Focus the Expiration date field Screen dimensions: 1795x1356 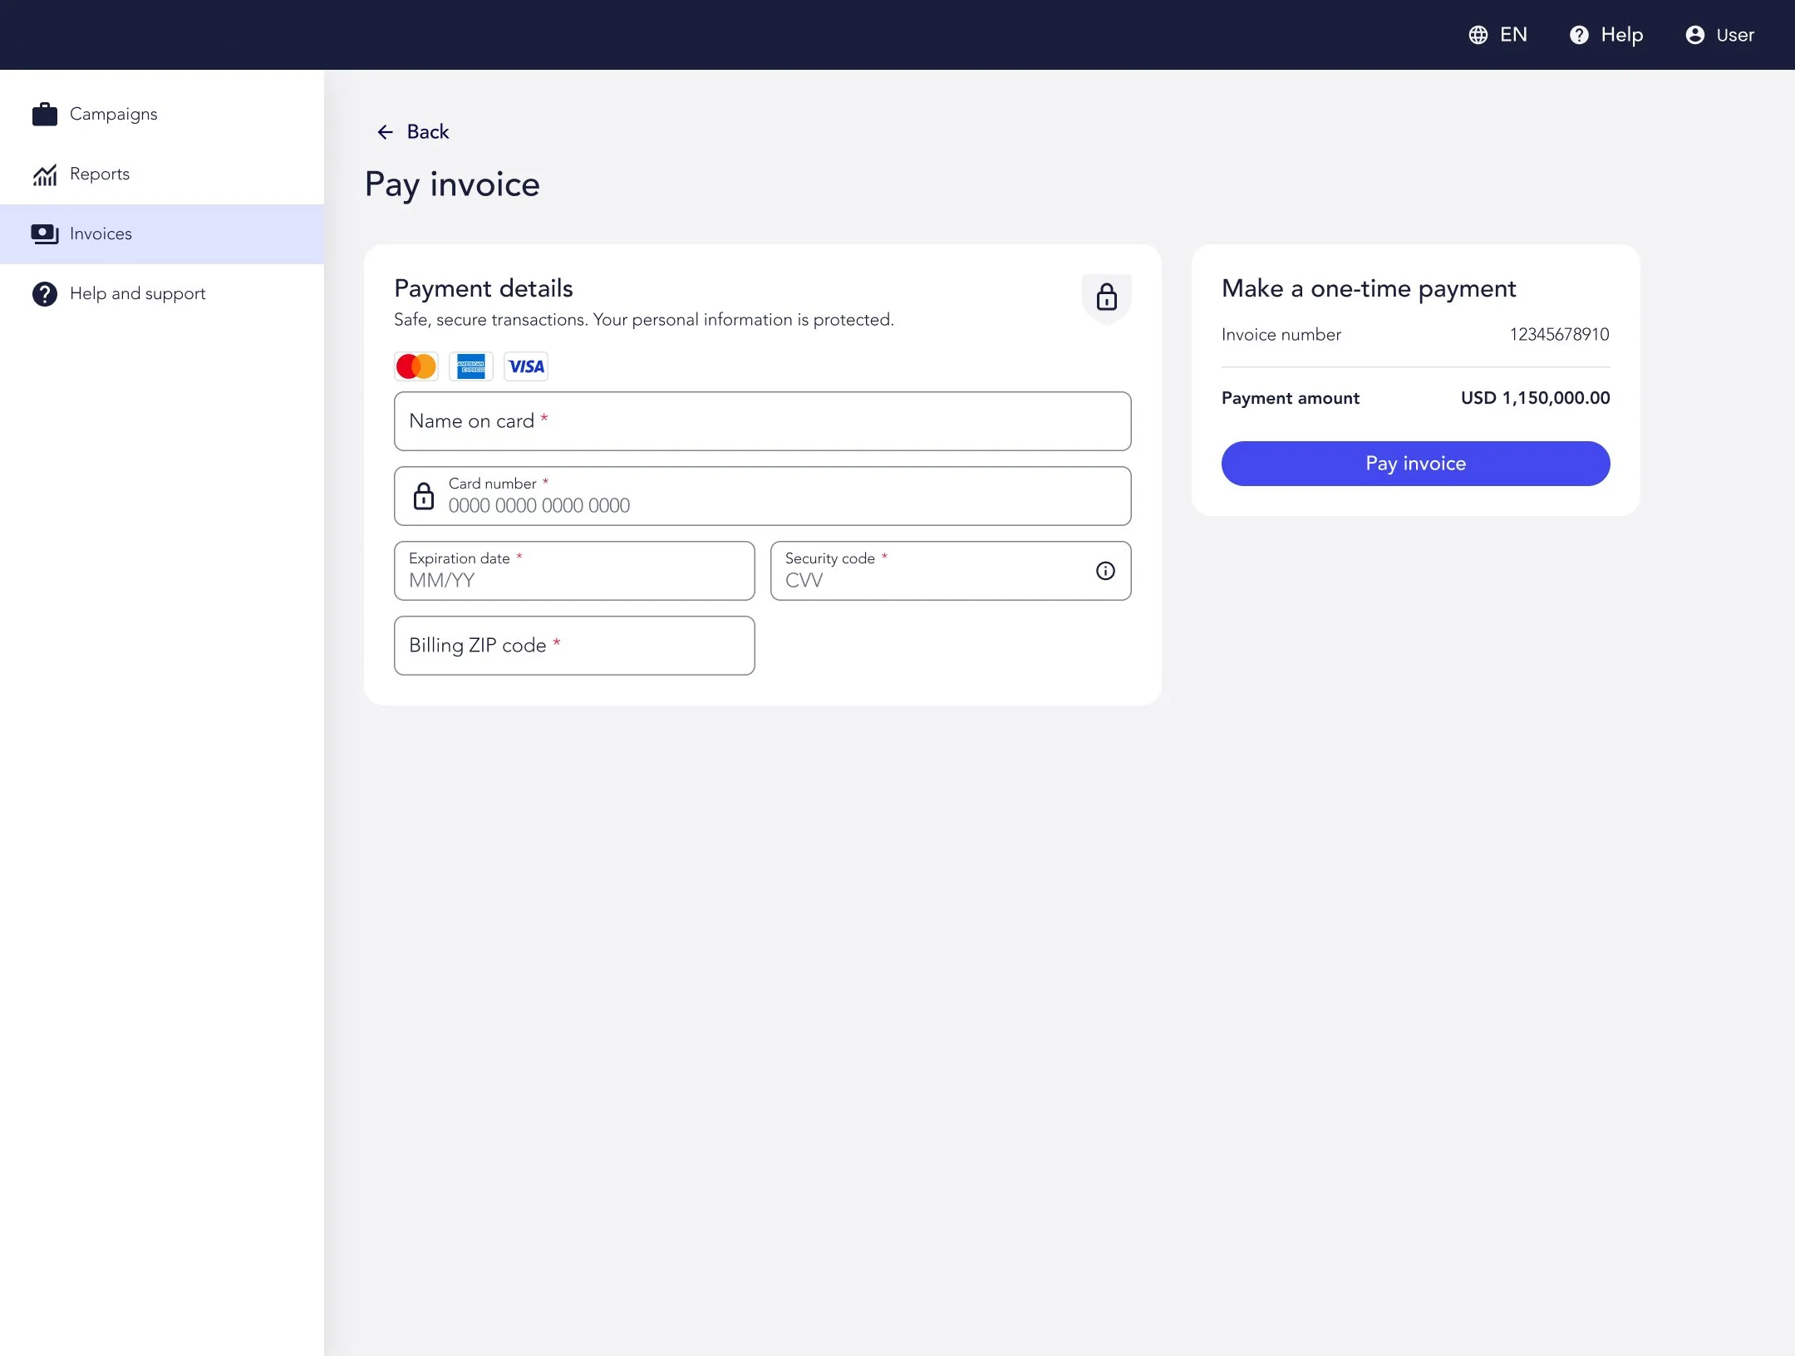click(x=574, y=571)
